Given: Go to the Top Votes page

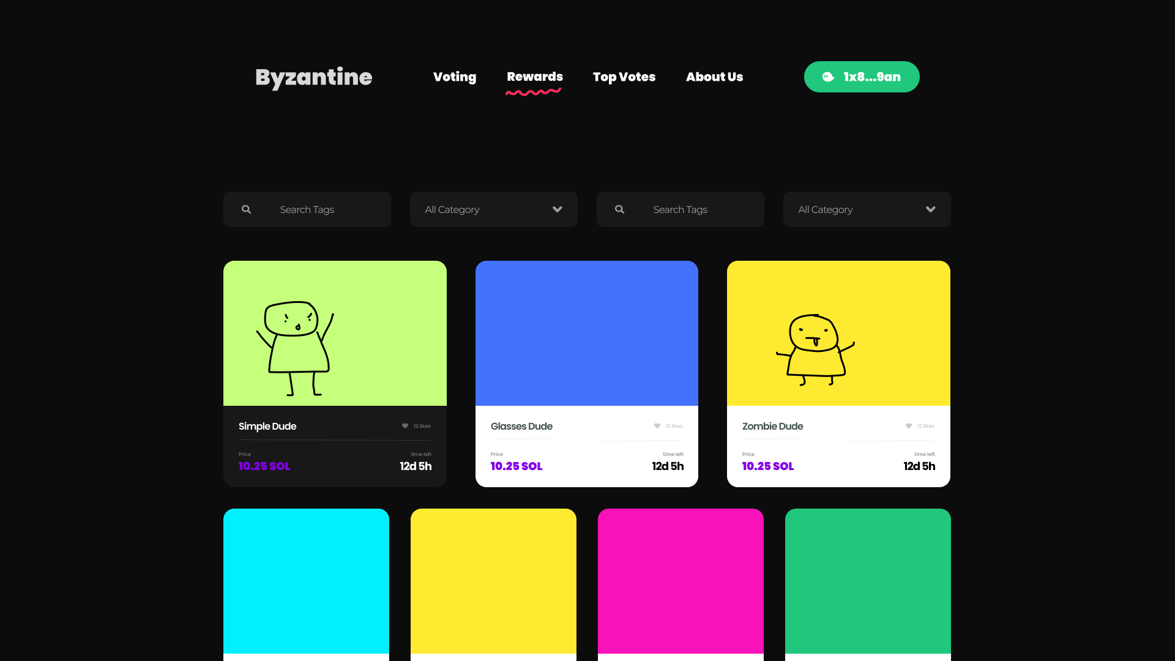Looking at the screenshot, I should tap(624, 77).
